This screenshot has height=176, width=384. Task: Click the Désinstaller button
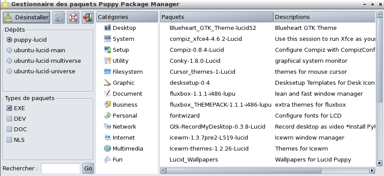[26, 18]
